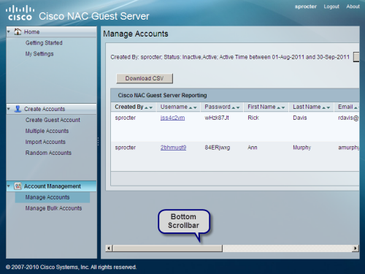The image size is (365, 274).
Task: Click the Manage Accounts page heading
Action: [x=136, y=34]
